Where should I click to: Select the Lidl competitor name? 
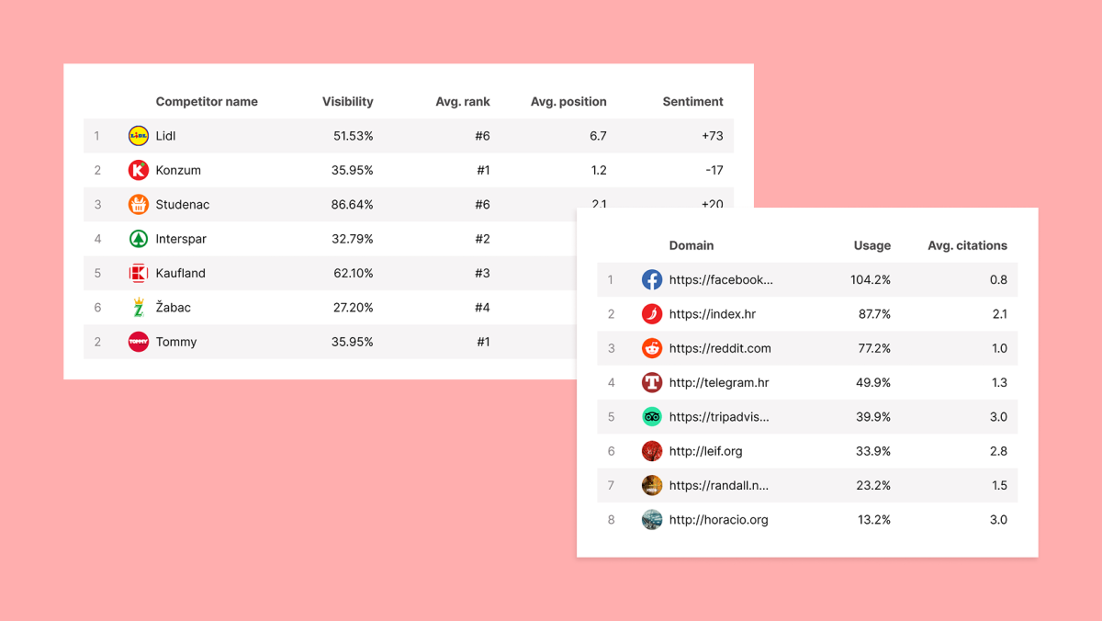tap(165, 136)
